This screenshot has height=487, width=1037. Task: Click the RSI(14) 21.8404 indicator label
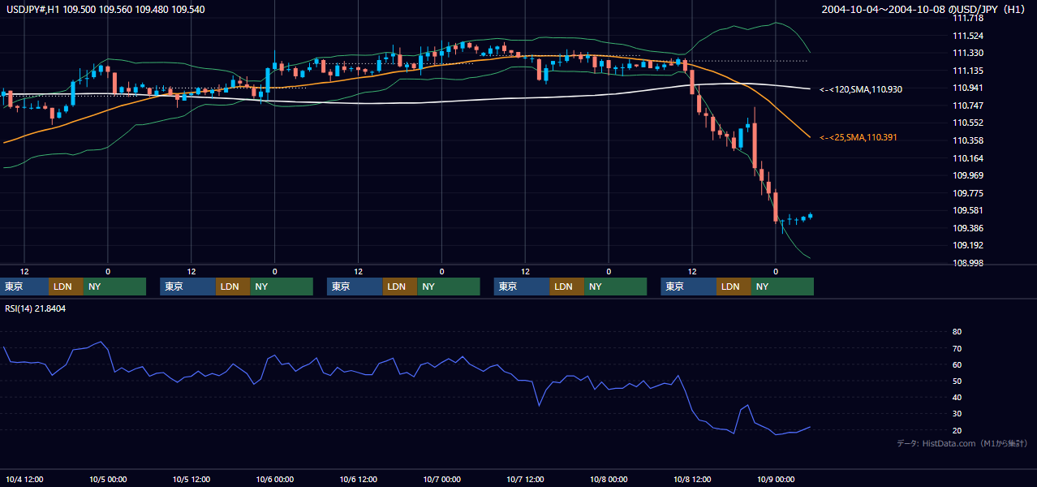coord(36,308)
